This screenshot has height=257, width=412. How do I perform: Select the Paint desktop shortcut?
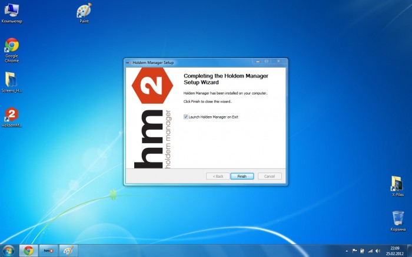(84, 13)
